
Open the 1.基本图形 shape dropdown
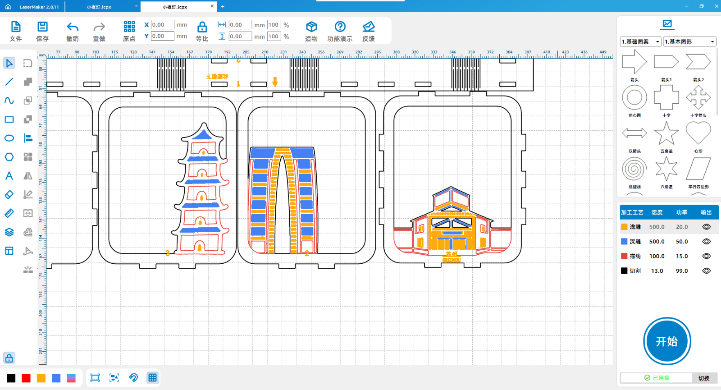(689, 42)
